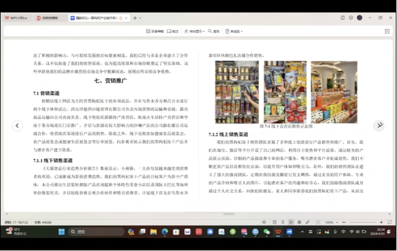Open a new tab with plus button
The image size is (397, 251).
pyautogui.click(x=135, y=18)
